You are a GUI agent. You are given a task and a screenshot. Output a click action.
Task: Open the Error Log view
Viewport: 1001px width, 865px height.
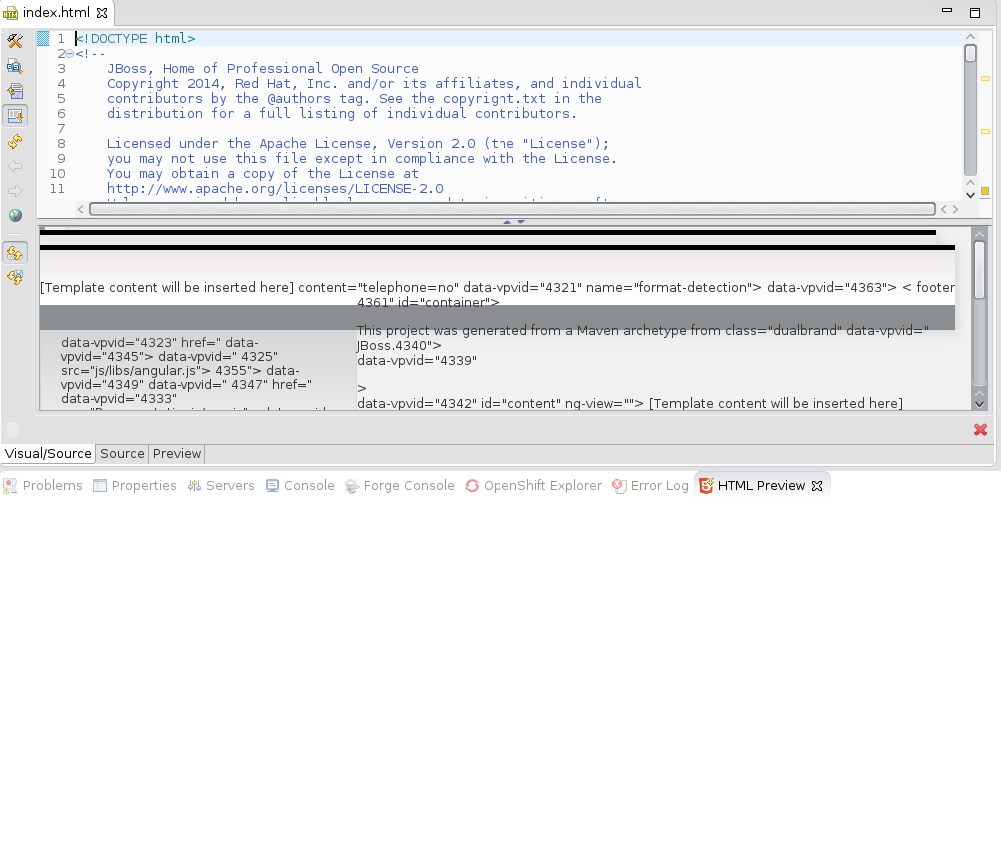pos(651,485)
